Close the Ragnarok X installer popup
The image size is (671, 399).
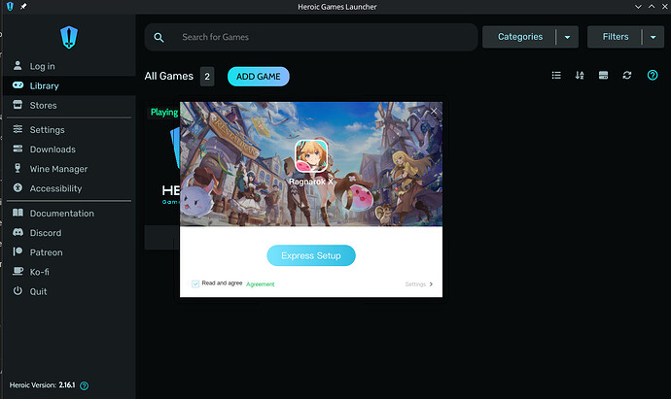pos(434,111)
